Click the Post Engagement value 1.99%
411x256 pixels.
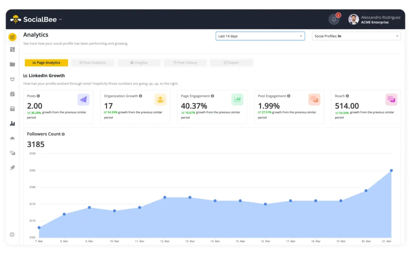(269, 106)
